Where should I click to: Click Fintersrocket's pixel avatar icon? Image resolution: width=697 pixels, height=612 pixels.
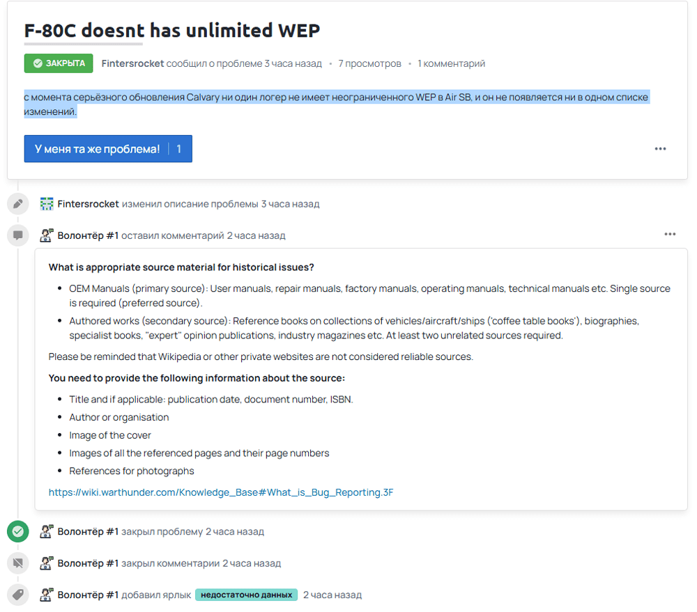click(x=47, y=204)
